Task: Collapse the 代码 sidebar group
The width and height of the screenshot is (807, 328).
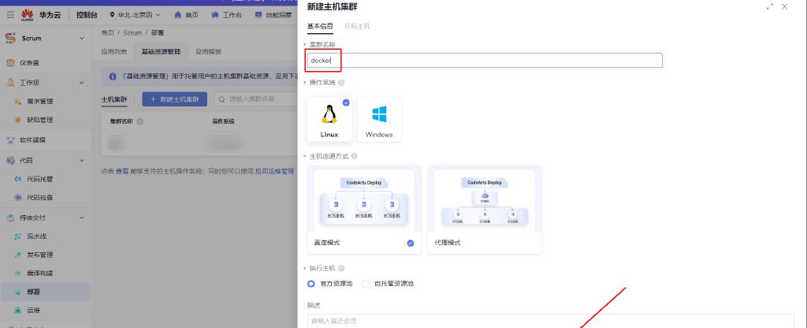Action: pos(81,161)
